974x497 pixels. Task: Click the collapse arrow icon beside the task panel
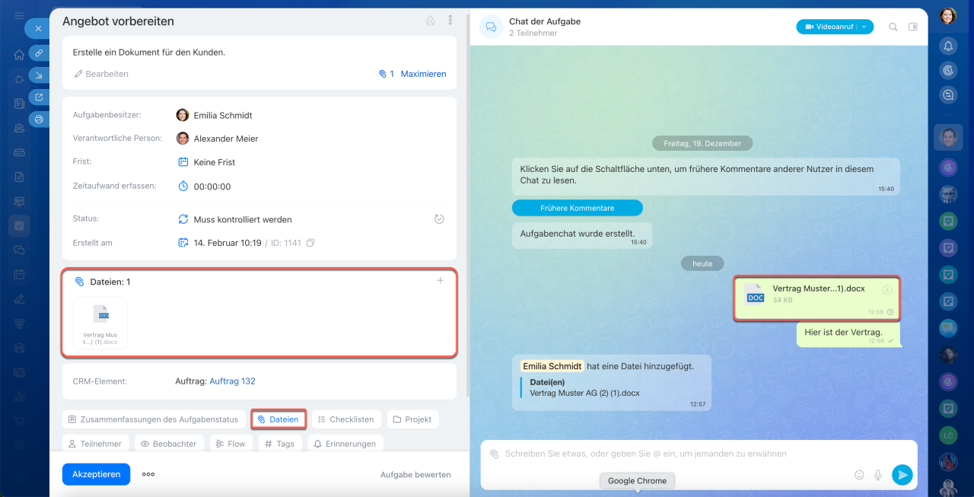point(39,75)
